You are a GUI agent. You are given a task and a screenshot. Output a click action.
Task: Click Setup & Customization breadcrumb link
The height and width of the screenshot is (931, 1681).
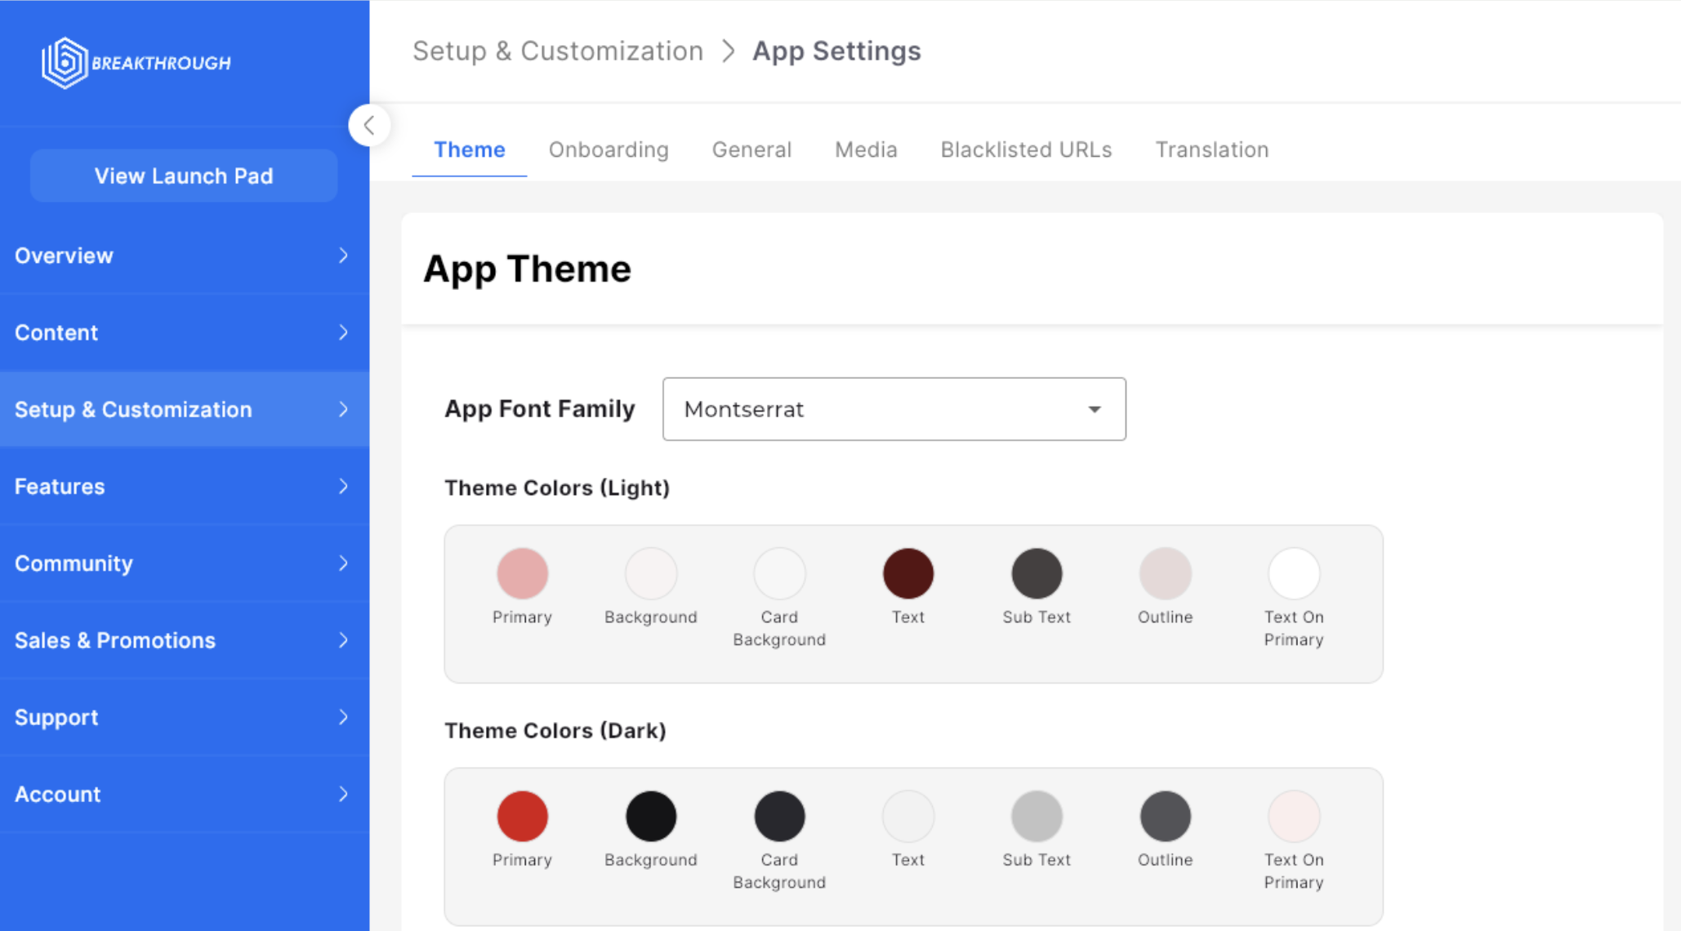click(558, 51)
